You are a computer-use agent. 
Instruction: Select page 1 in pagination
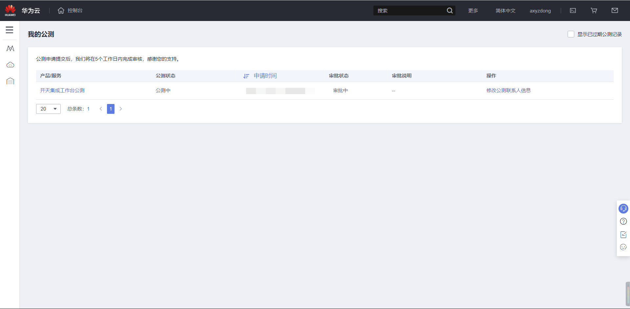coord(111,109)
